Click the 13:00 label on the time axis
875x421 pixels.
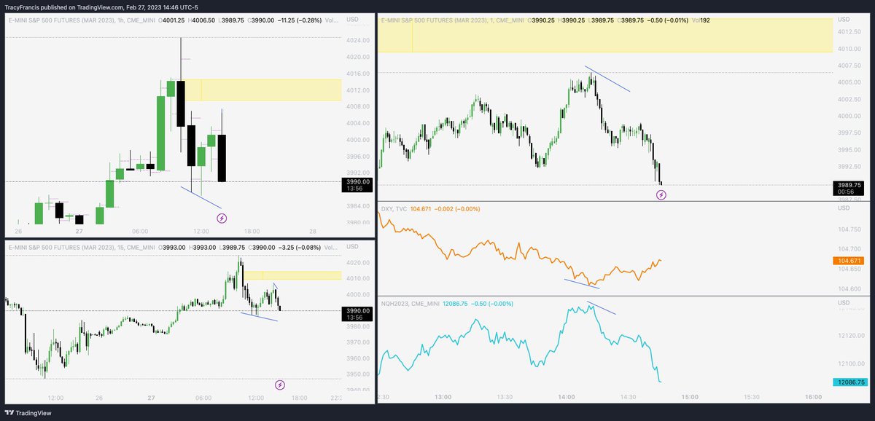[x=443, y=397]
